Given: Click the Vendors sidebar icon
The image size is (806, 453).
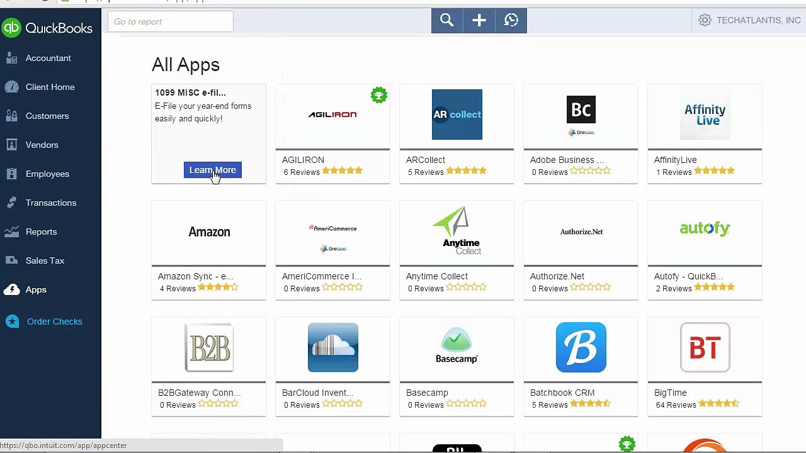Looking at the screenshot, I should [x=11, y=145].
